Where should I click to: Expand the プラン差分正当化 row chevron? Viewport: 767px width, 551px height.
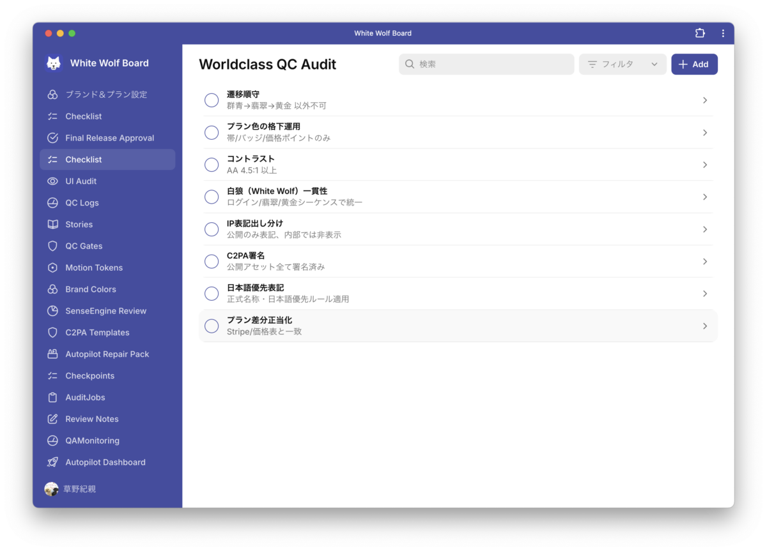[704, 326]
